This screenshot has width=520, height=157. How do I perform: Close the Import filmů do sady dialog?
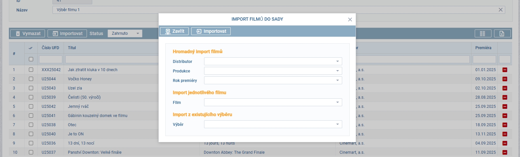350,20
